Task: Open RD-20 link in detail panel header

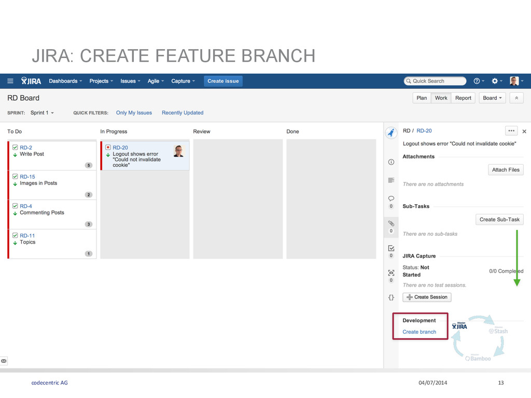Action: [424, 131]
